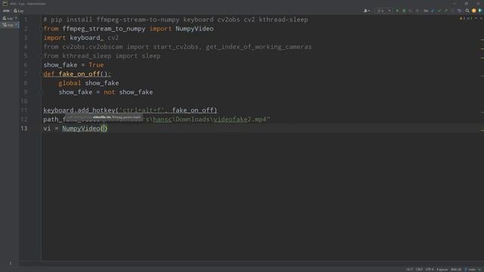Click the file breadcrumb in the navigation bar
The width and height of the screenshot is (484, 272).
click(18, 11)
